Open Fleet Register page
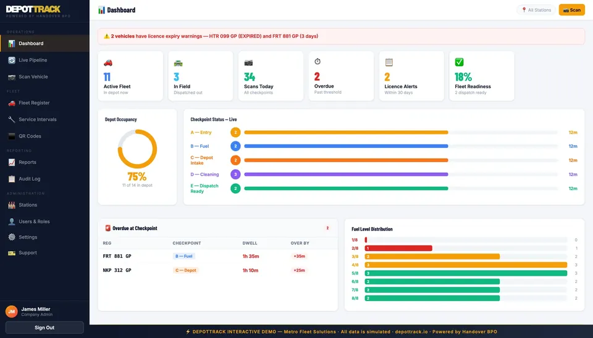This screenshot has width=593, height=338. pos(44,103)
